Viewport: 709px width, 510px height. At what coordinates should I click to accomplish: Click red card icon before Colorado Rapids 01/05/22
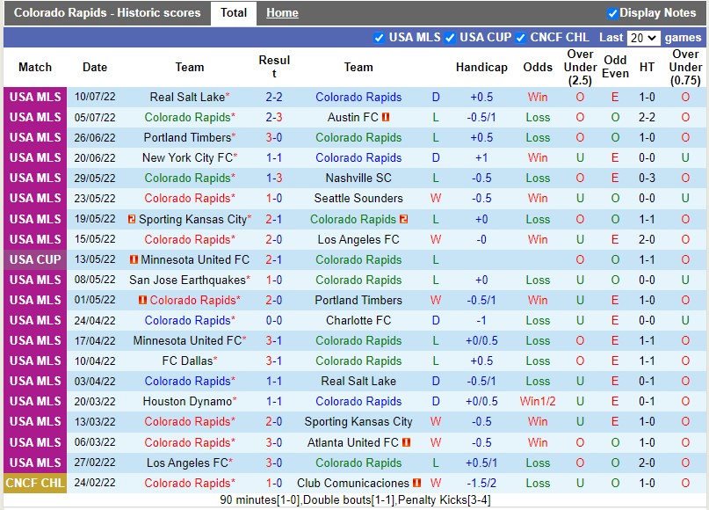tap(142, 300)
